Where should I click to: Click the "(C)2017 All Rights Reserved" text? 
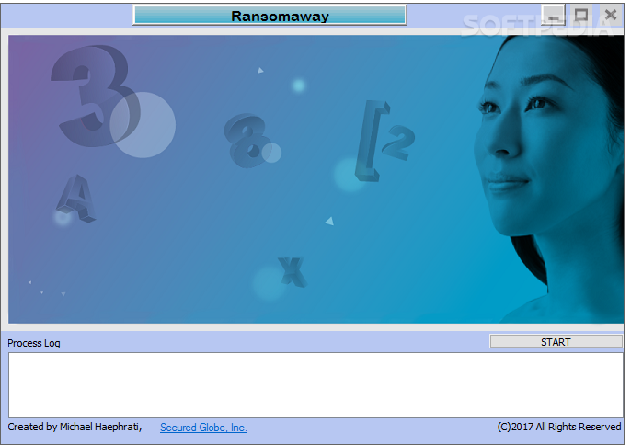click(x=559, y=427)
